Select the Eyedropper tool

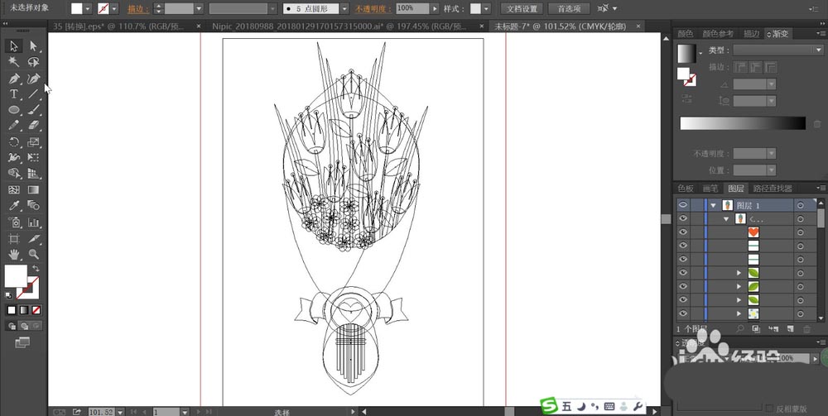pyautogui.click(x=14, y=206)
